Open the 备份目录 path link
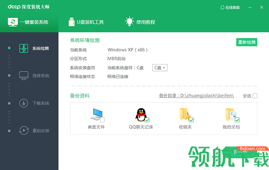The height and width of the screenshot is (170, 269). click(x=196, y=95)
